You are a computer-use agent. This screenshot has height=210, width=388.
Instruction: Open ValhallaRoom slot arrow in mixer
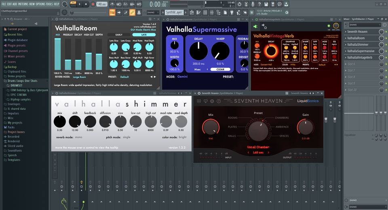point(346,38)
